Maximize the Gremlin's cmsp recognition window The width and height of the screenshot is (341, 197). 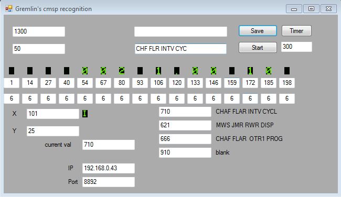311,9
